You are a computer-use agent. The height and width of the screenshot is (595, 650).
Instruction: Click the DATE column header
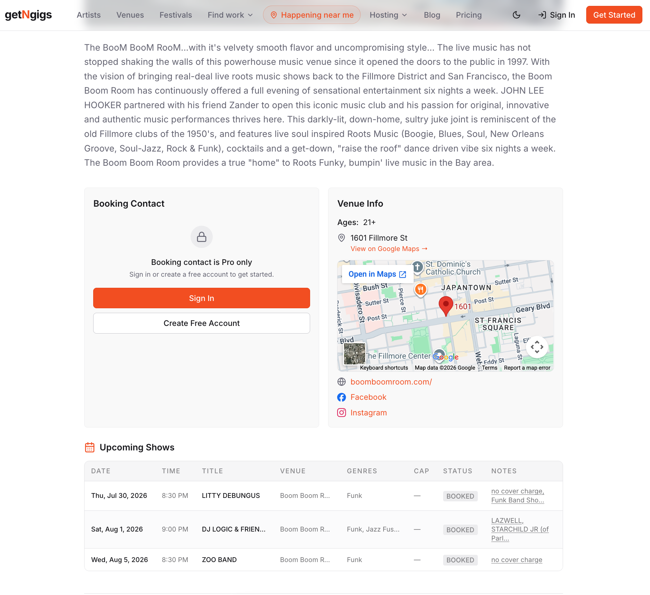tap(100, 471)
